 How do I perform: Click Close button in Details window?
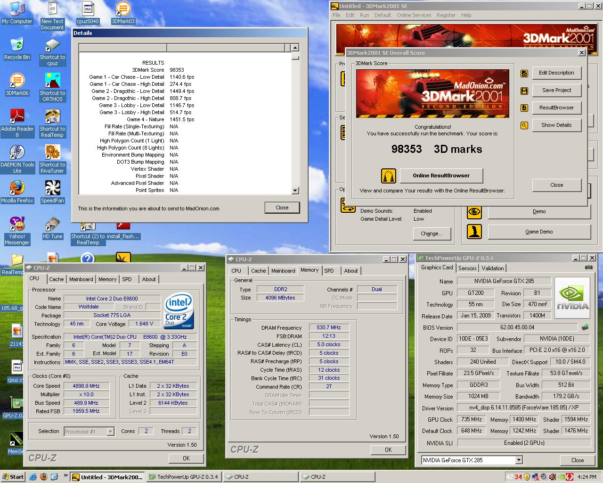pyautogui.click(x=282, y=208)
